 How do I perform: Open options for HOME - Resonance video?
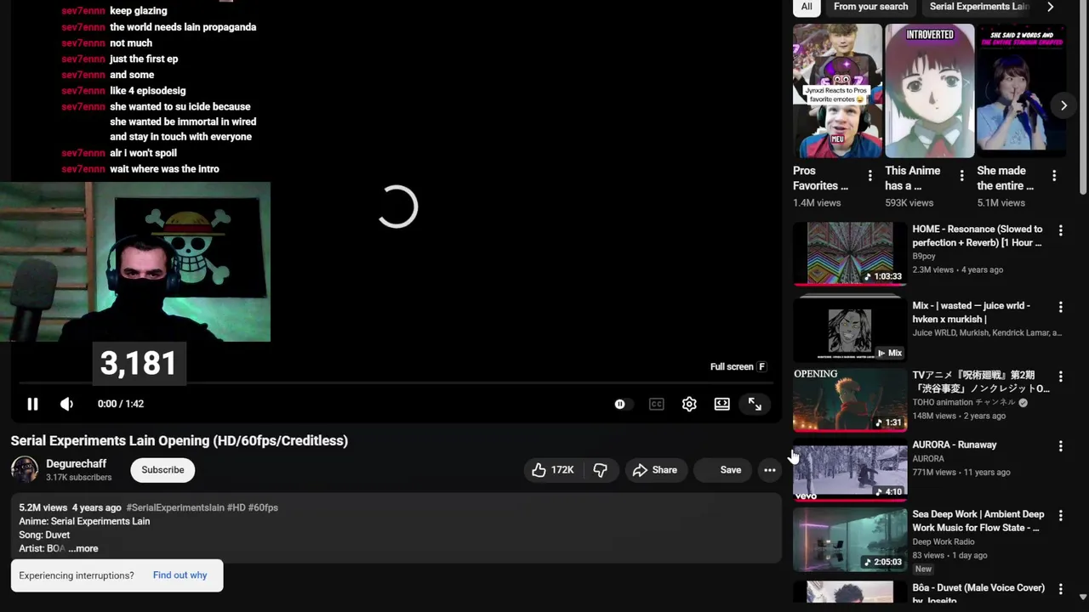pyautogui.click(x=1060, y=230)
